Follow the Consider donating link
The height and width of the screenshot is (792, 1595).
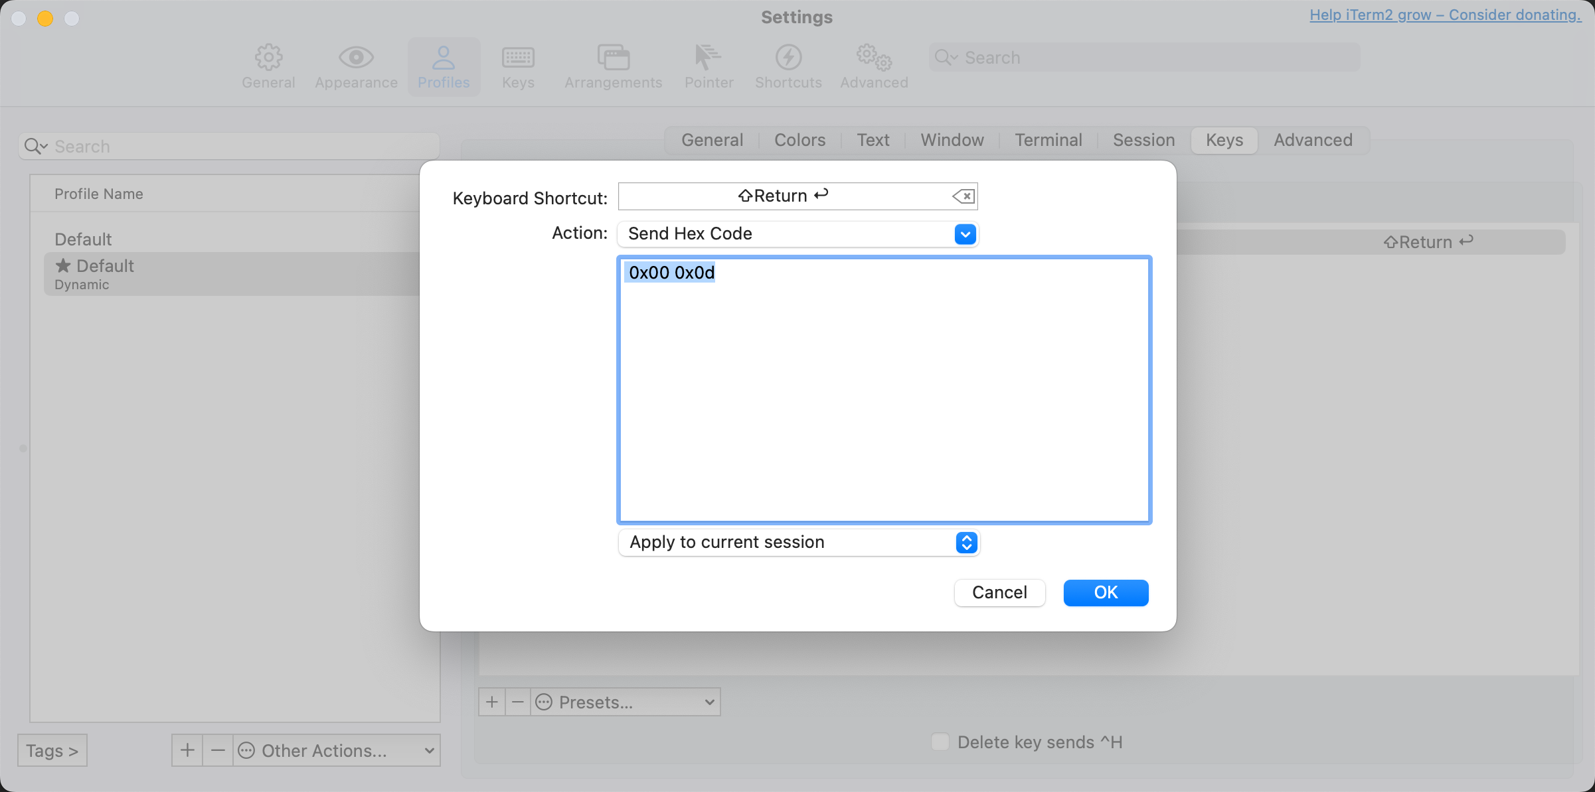point(1443,14)
